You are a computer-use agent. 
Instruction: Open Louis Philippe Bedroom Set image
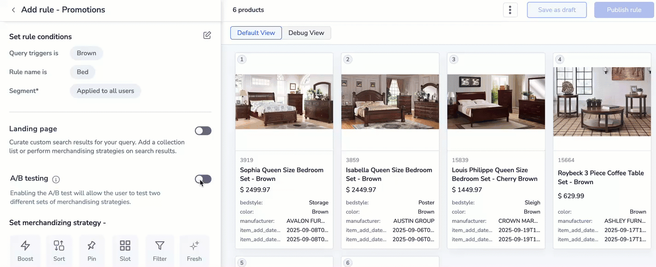(496, 102)
